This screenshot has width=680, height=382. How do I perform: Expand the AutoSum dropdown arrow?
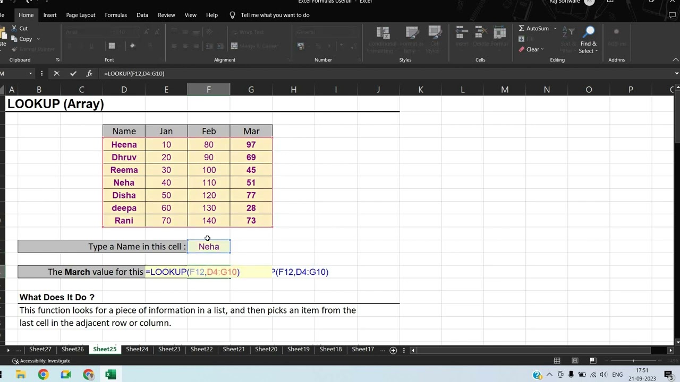coord(555,28)
